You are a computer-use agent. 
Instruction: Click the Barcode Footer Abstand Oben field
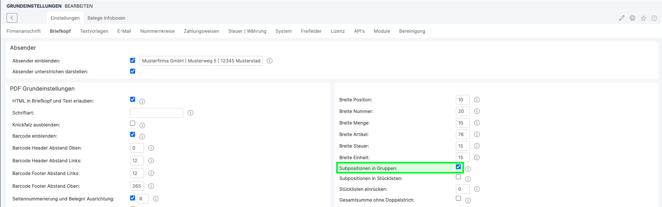point(137,186)
